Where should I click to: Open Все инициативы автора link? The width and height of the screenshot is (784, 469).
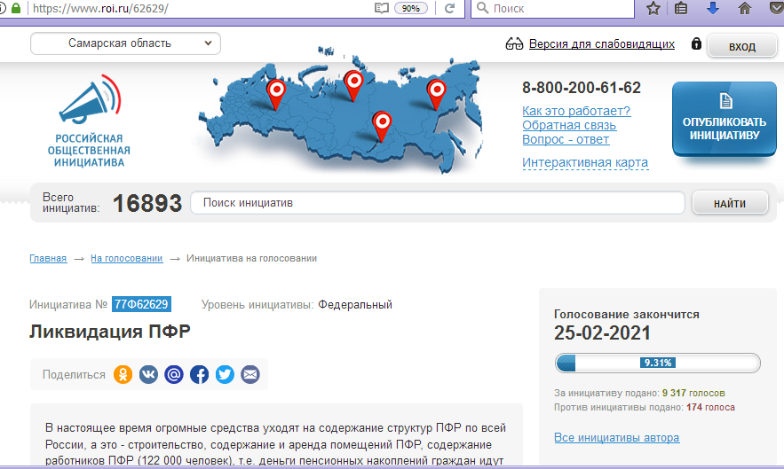click(x=616, y=438)
